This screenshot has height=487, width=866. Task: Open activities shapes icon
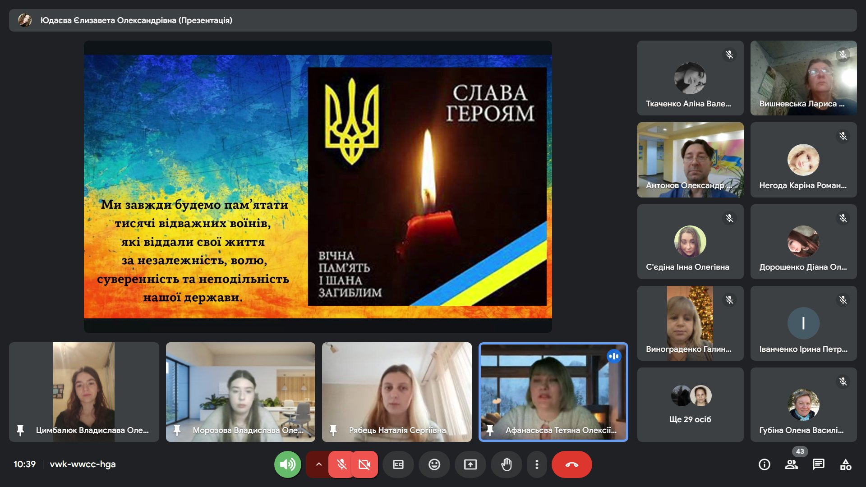[846, 464]
